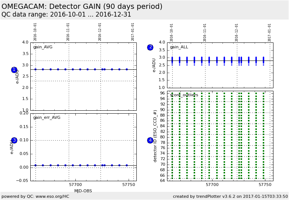Select the blue circle marker numbered 3
This screenshot has width=289, height=200.
pos(14,140)
